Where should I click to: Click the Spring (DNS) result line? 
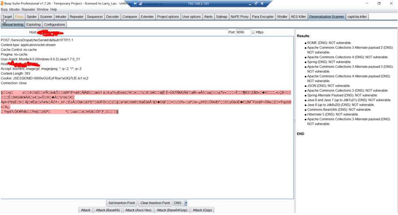point(329,62)
